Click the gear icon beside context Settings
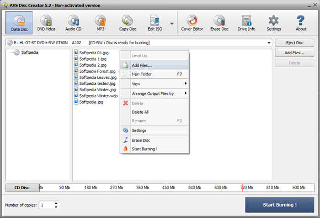 [126, 130]
